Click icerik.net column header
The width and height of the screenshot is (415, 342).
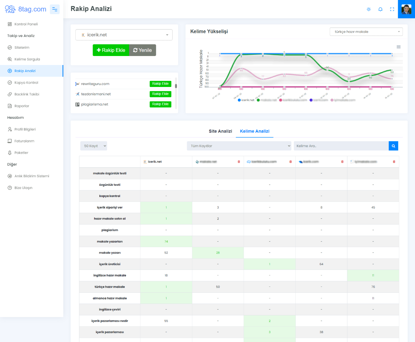[x=166, y=162]
